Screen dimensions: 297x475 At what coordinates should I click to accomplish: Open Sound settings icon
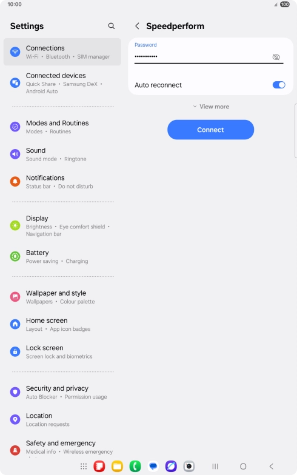tap(15, 154)
